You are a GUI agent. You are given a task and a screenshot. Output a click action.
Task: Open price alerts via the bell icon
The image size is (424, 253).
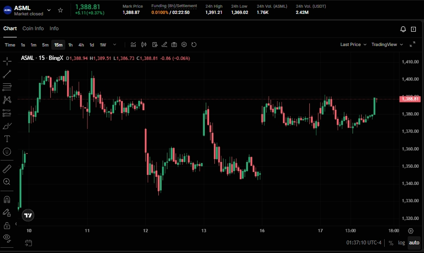(x=403, y=29)
